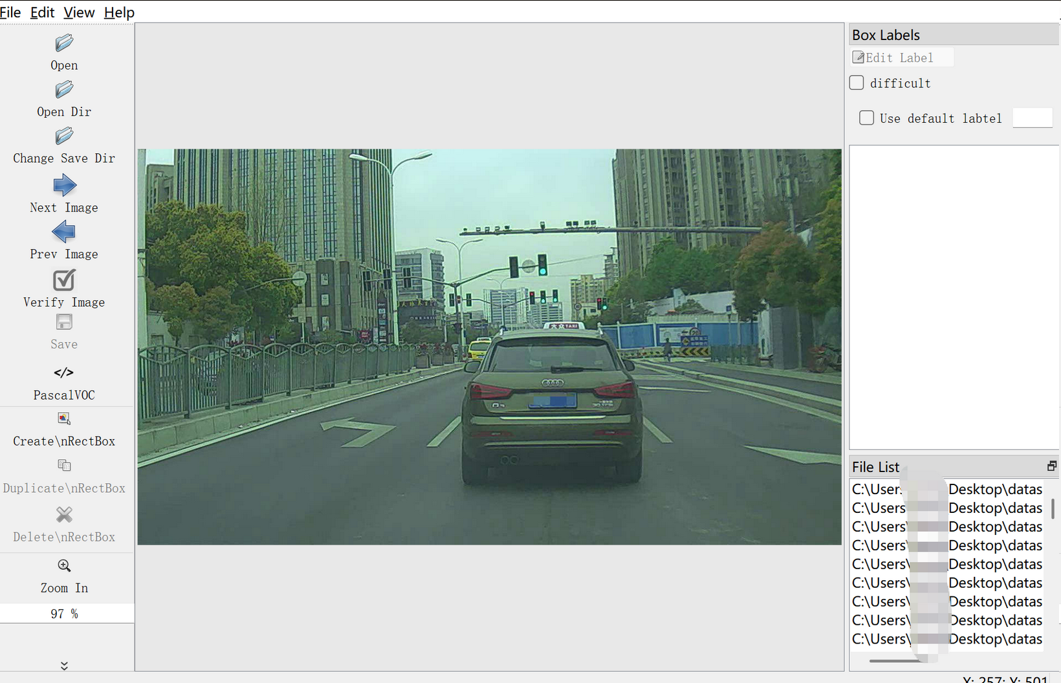
Task: Click the File List panel title
Action: tap(875, 467)
